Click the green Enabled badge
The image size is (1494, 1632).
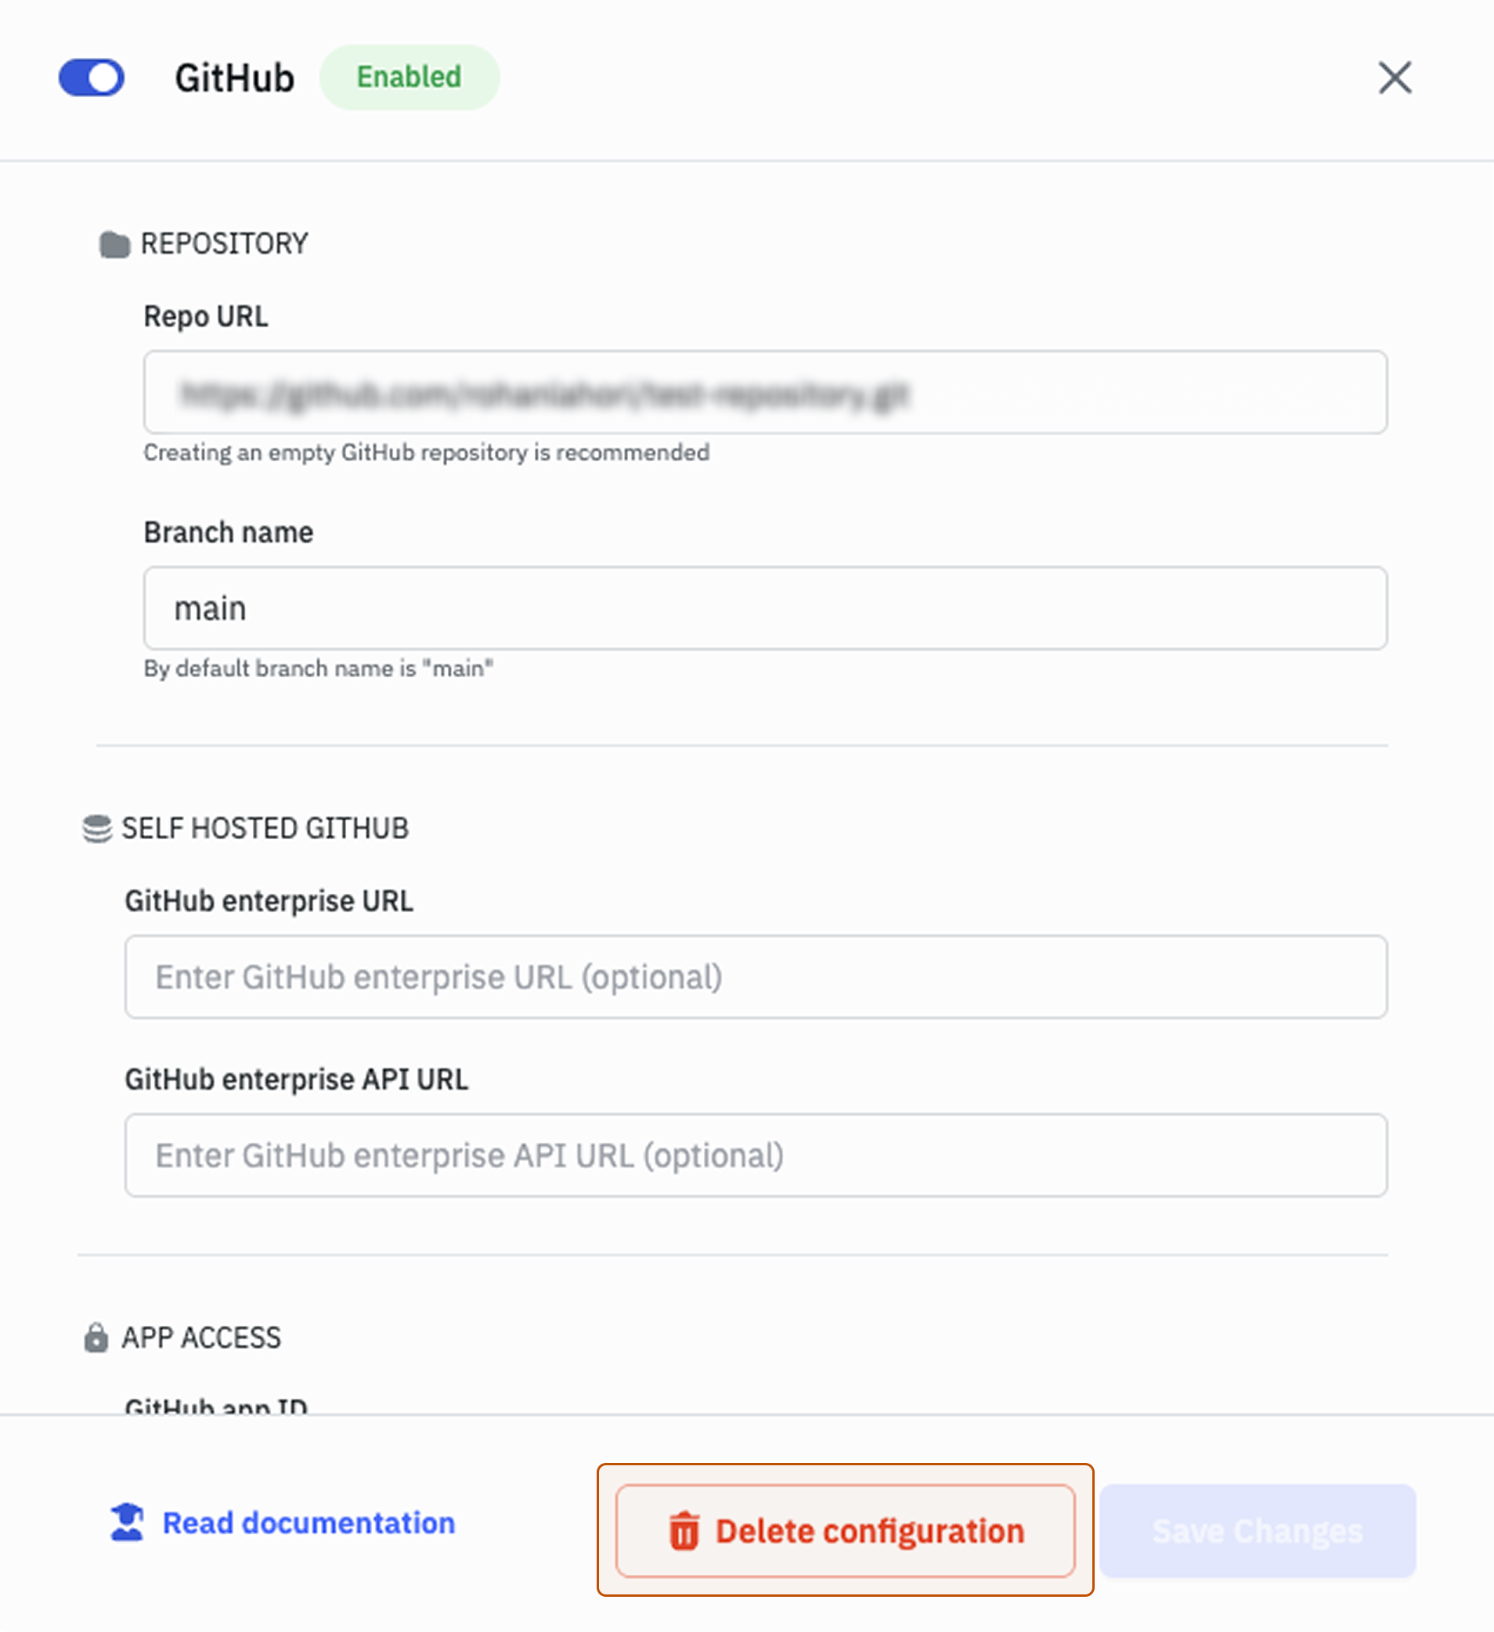tap(408, 77)
